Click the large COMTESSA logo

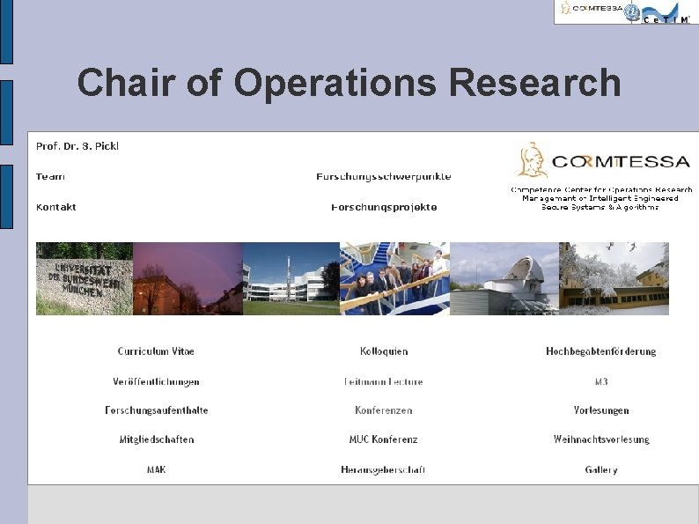pos(604,160)
